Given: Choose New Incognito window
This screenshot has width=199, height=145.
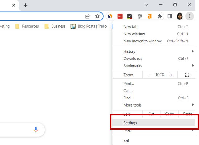Looking at the screenshot, I should click(x=142, y=41).
